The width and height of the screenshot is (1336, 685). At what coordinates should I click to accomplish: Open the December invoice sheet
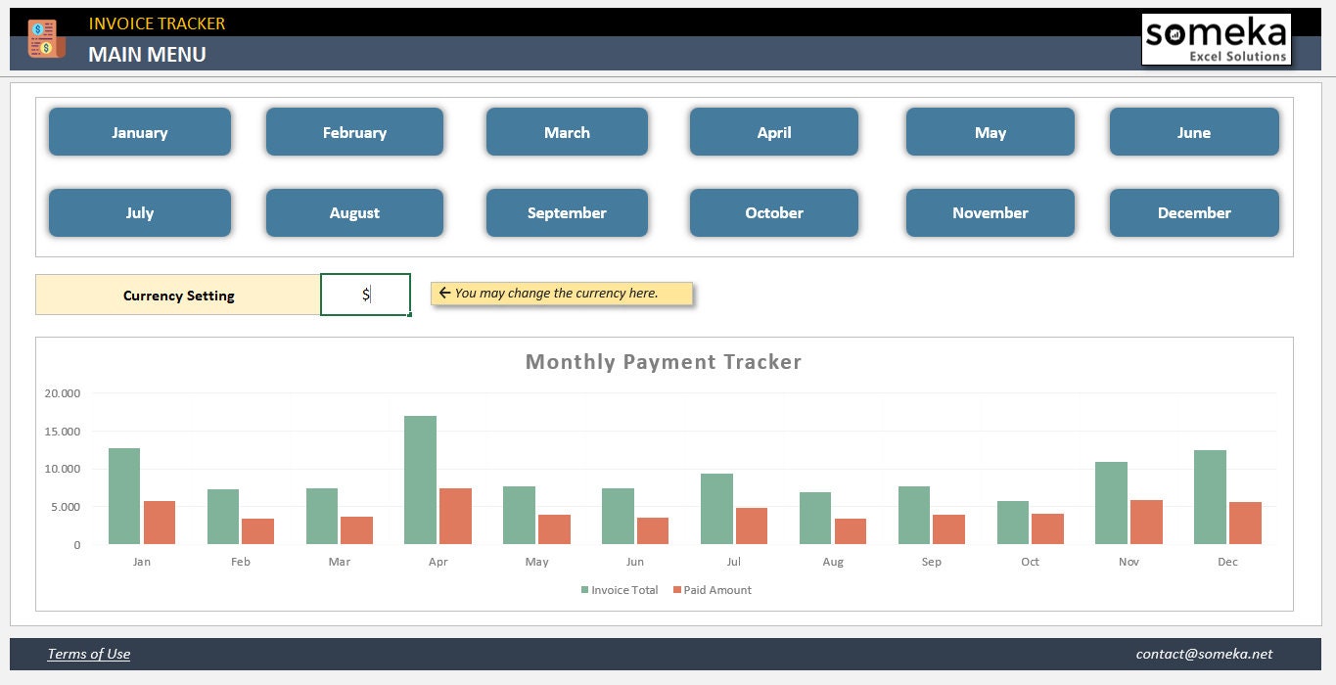pos(1194,212)
